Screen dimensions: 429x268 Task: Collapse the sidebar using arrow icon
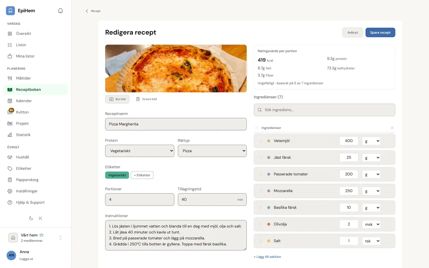[41, 218]
